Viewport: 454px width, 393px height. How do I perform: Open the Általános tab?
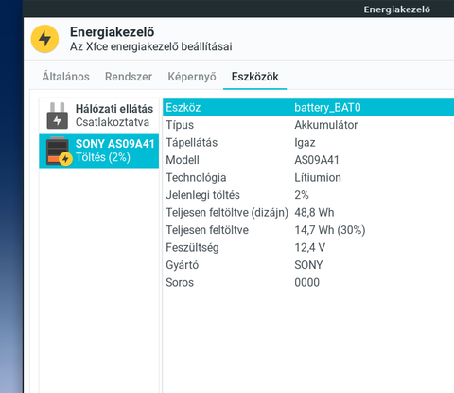click(66, 77)
